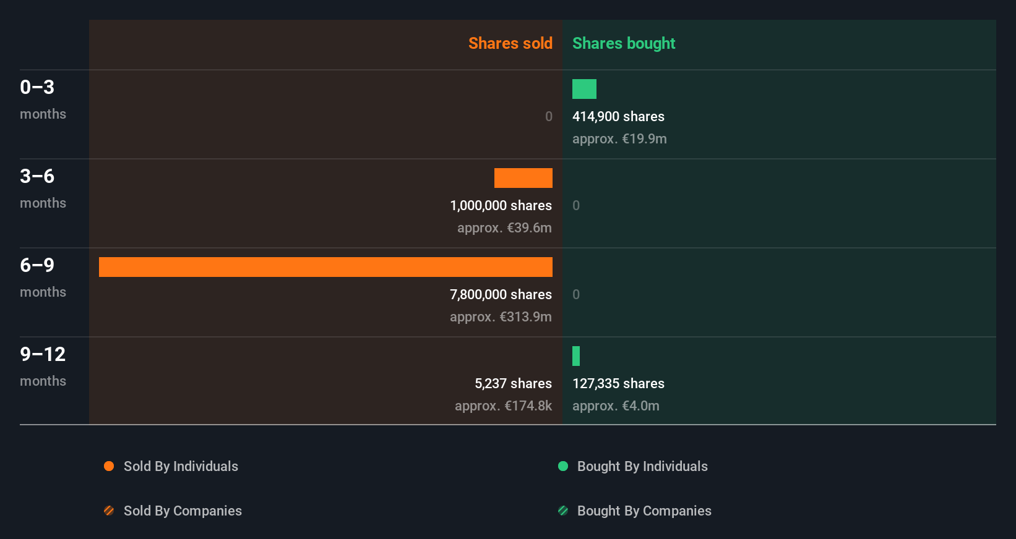Click the green bar for 0–3 months bought

(584, 89)
